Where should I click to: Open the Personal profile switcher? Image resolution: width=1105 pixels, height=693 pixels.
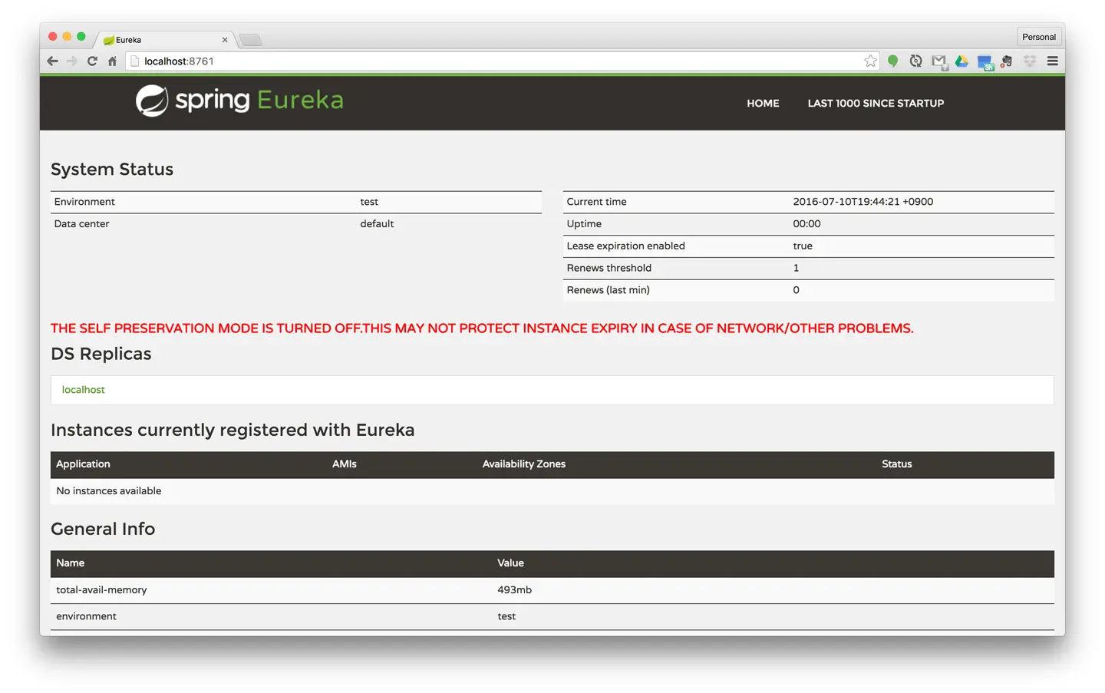pyautogui.click(x=1038, y=37)
